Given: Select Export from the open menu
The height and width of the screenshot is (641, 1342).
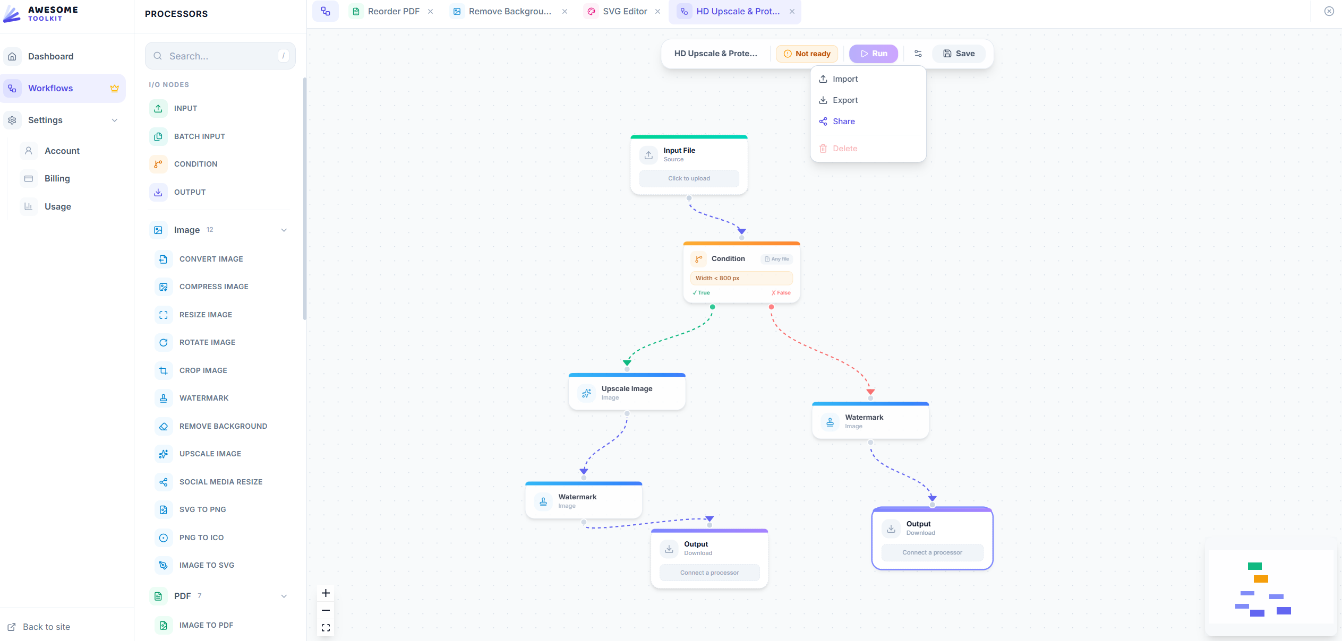Looking at the screenshot, I should click(x=845, y=100).
